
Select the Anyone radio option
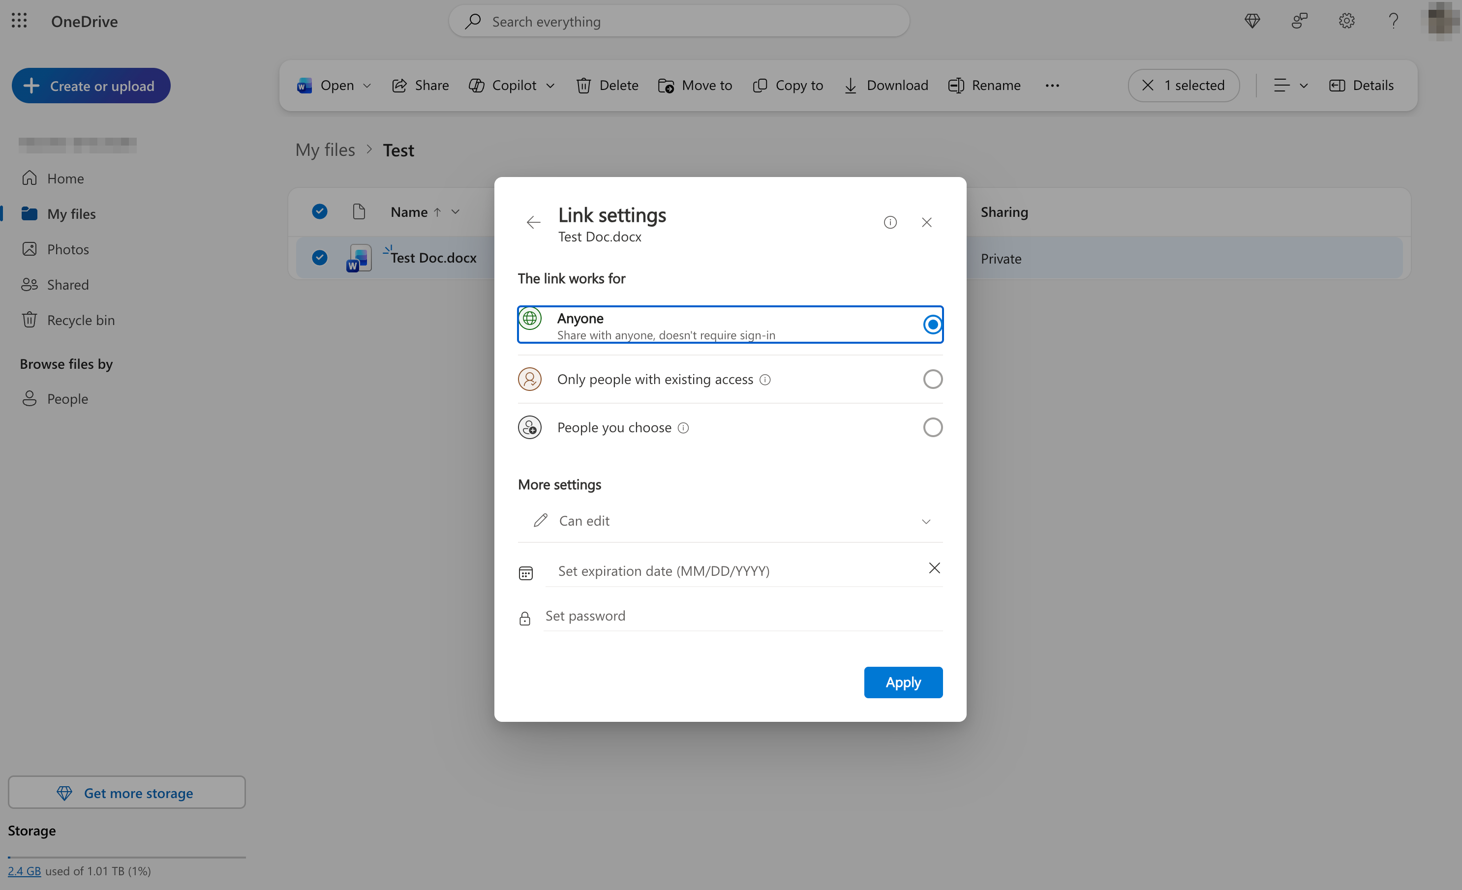(933, 325)
